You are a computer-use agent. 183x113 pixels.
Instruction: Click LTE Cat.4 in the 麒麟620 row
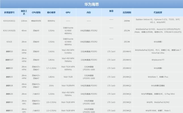pos(111,94)
